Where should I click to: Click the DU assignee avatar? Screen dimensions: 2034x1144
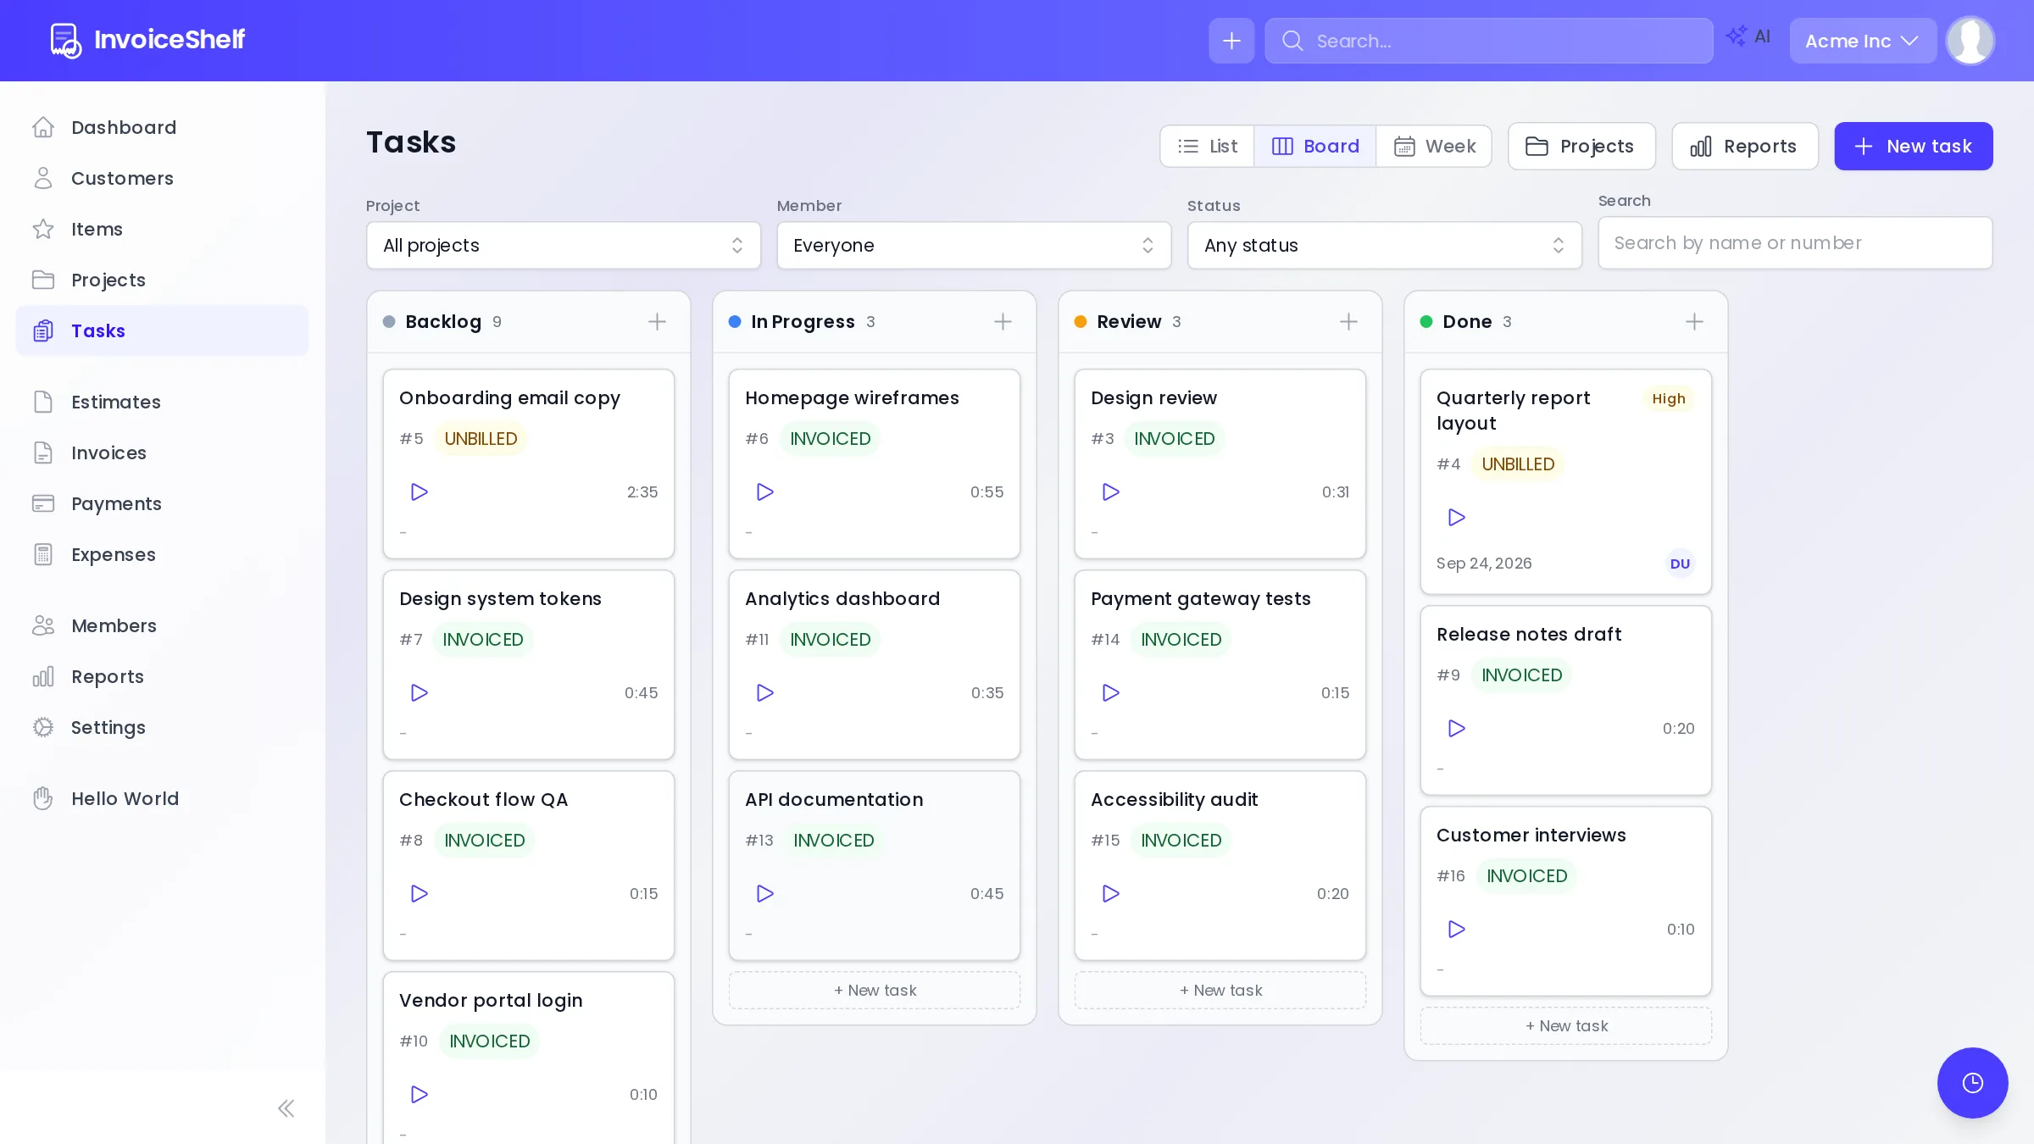(x=1680, y=564)
